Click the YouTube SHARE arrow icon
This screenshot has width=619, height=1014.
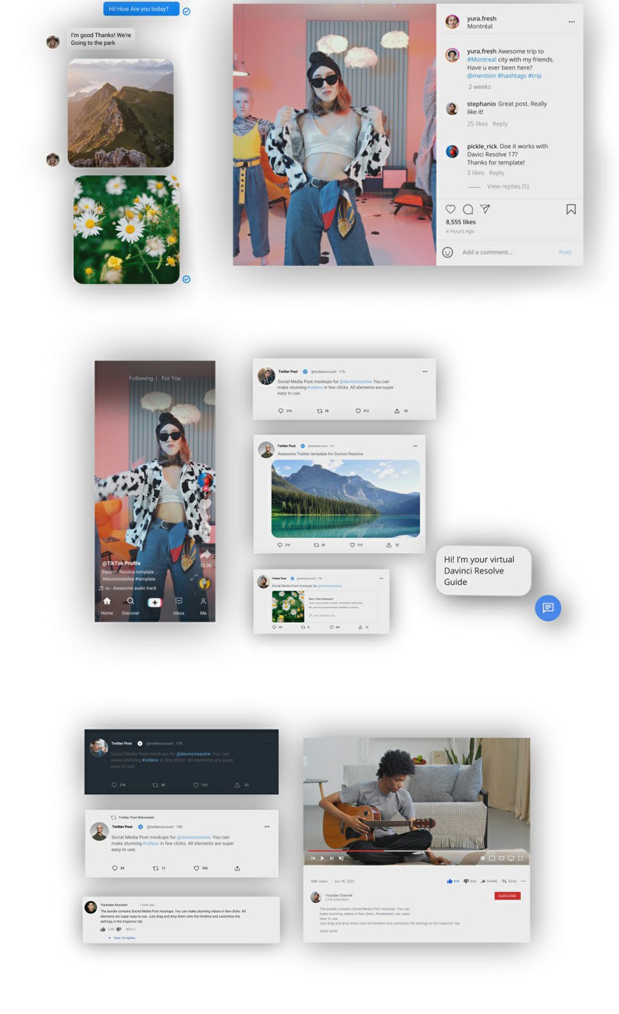pyautogui.click(x=483, y=881)
